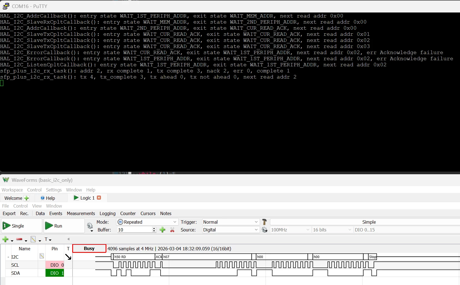Image resolution: width=460 pixels, height=285 pixels.
Task: Open the Notes view
Action: 166,213
